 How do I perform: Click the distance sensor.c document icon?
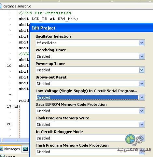click(x=1, y=6)
